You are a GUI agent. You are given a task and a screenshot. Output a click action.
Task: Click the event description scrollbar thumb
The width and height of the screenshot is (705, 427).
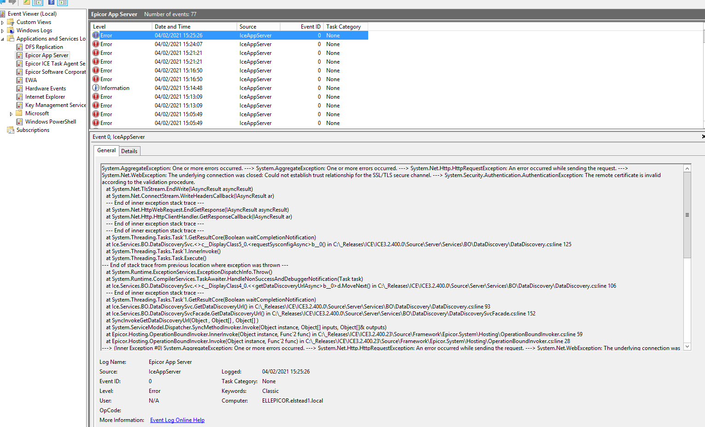(x=687, y=215)
